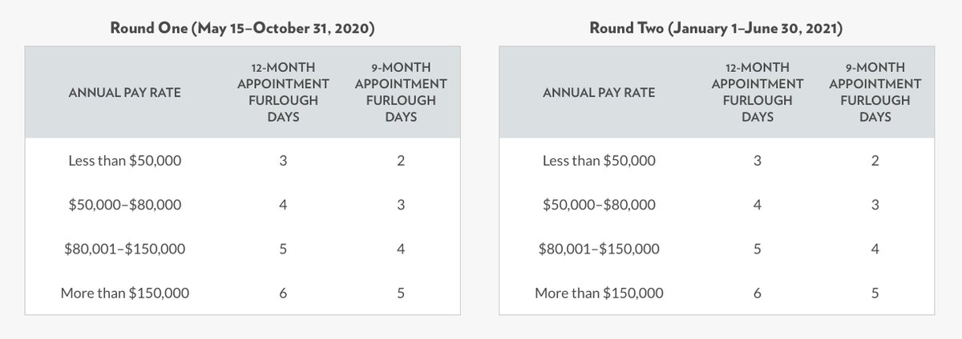Click the Round One table title
The image size is (962, 339).
click(243, 30)
